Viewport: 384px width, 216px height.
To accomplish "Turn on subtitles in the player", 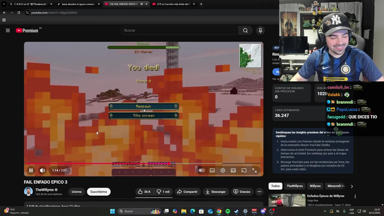I will tap(212, 170).
